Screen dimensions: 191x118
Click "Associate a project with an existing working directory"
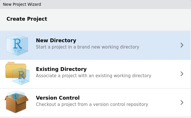pos(93,76)
